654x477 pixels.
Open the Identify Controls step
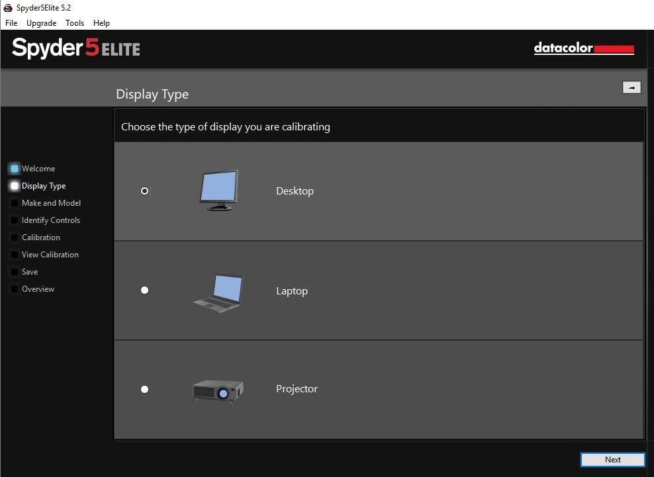click(51, 220)
